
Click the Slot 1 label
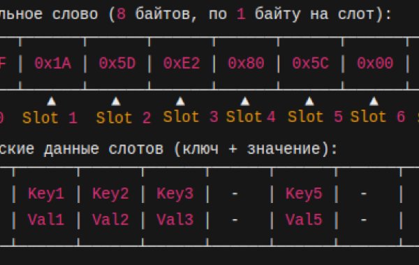tap(50, 118)
